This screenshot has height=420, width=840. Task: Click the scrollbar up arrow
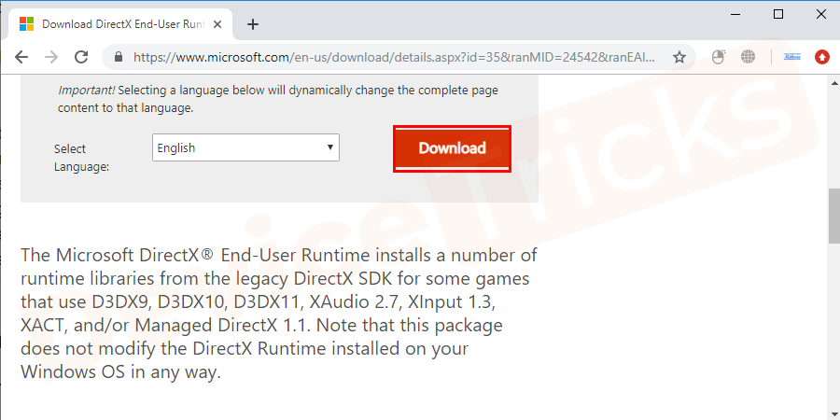[x=834, y=83]
